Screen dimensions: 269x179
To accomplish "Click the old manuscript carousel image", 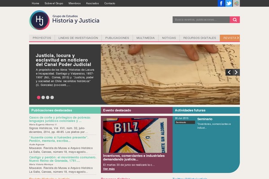I will [170, 74].
